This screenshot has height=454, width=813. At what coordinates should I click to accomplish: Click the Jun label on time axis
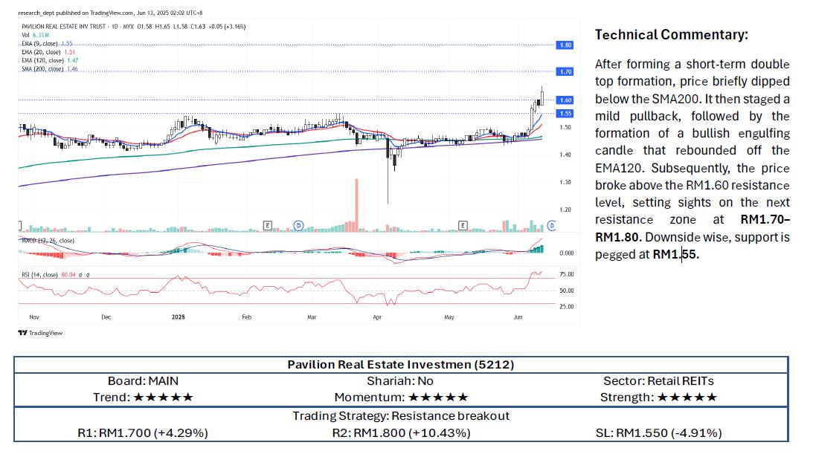coord(518,317)
